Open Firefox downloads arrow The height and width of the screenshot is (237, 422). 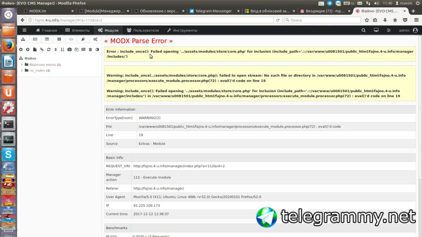tap(385, 20)
